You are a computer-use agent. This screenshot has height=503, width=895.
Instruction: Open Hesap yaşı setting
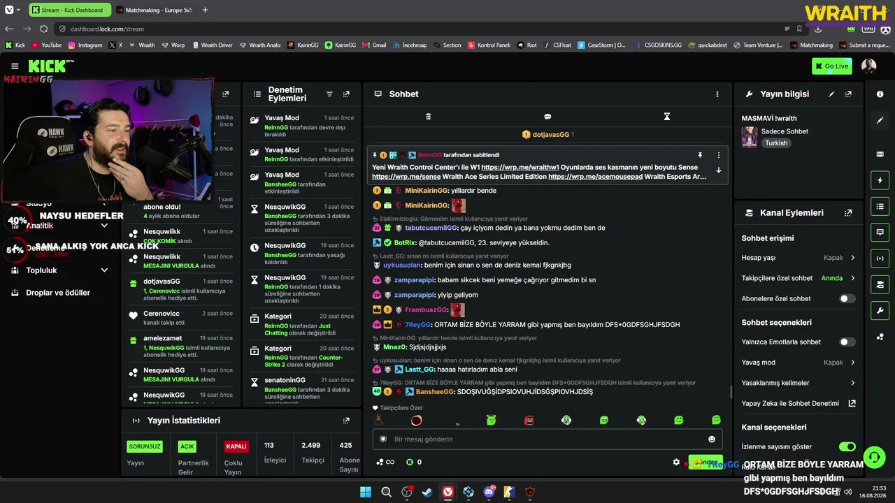pyautogui.click(x=799, y=258)
